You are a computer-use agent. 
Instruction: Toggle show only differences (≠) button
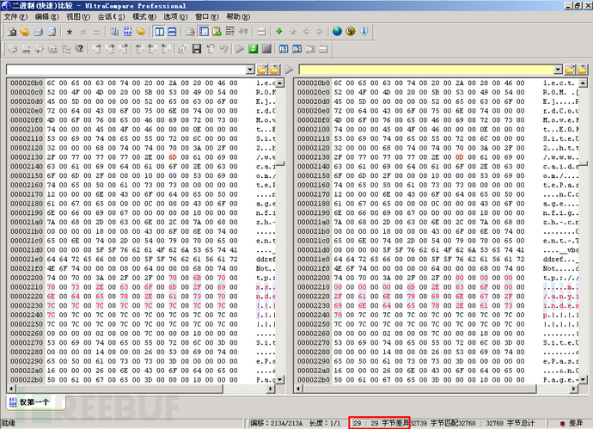click(x=83, y=32)
